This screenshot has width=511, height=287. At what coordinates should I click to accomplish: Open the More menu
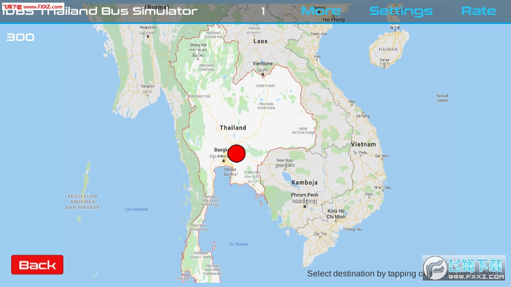tap(320, 11)
